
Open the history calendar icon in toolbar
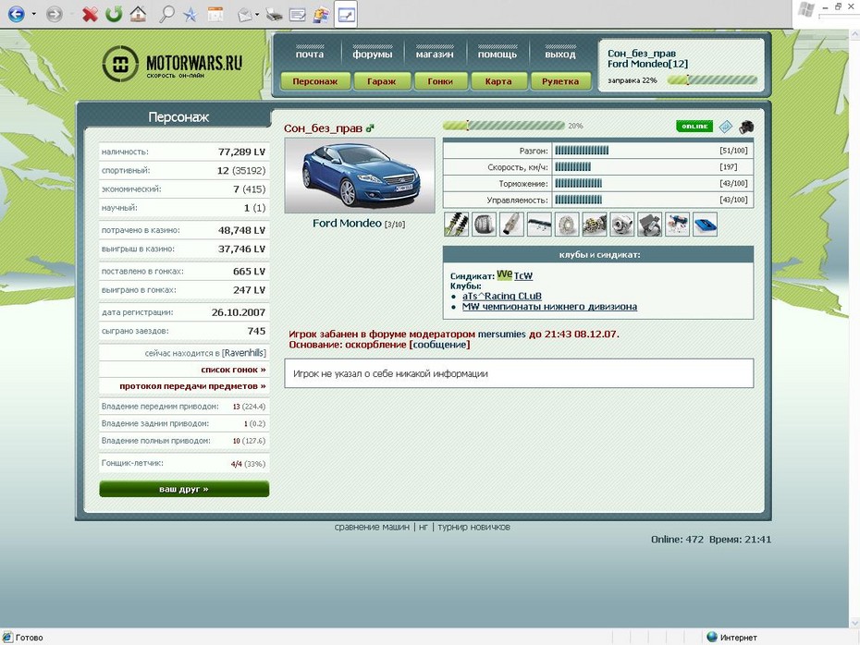[215, 14]
